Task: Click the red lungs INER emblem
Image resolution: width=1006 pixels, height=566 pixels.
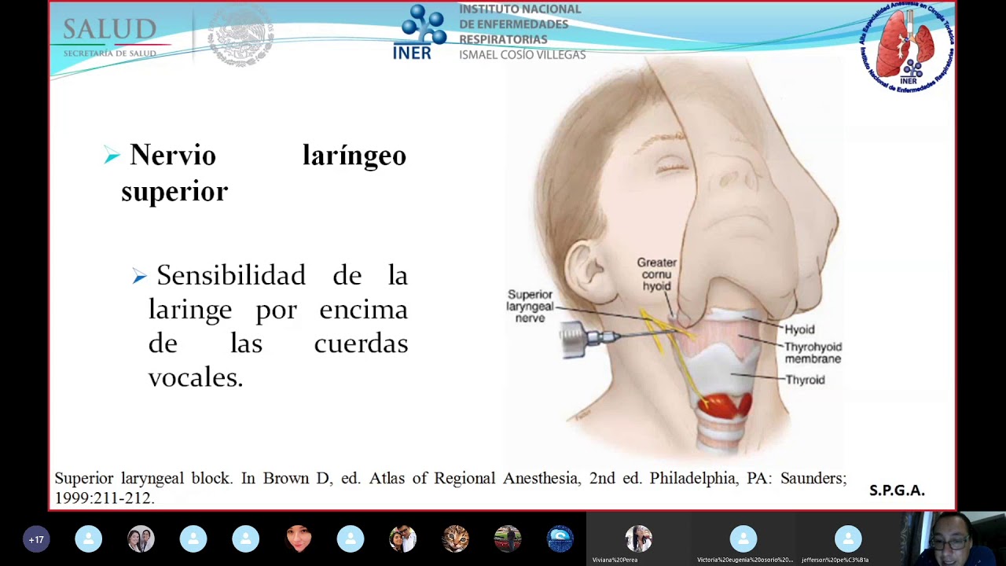Action: click(907, 47)
